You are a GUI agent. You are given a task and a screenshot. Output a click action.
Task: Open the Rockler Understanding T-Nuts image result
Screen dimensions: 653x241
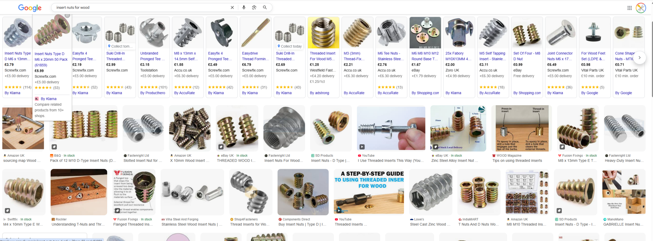[79, 192]
